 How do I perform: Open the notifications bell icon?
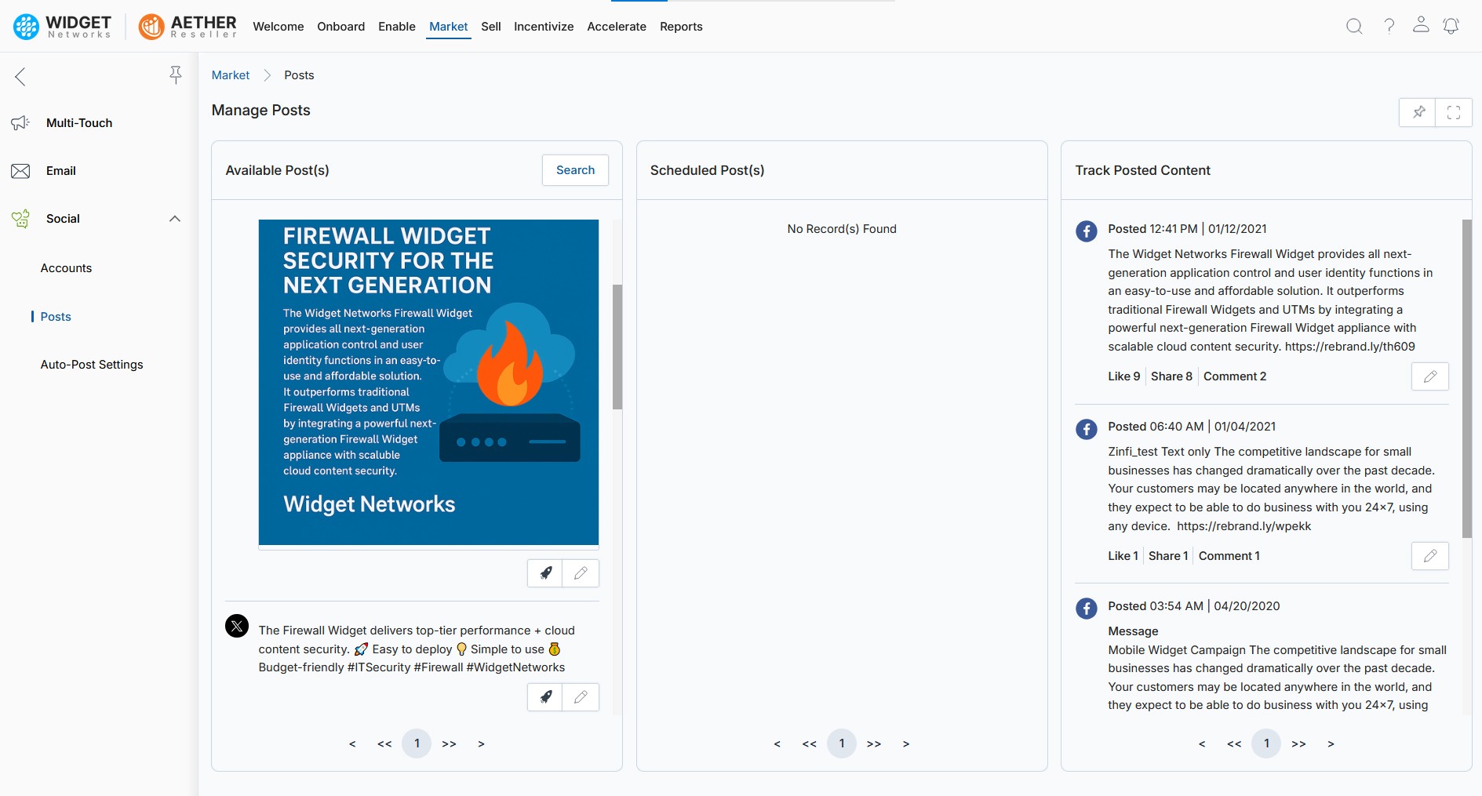(1451, 27)
